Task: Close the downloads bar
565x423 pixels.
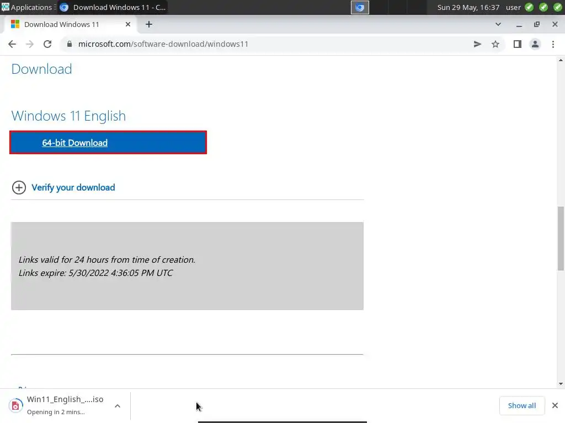Action: pyautogui.click(x=555, y=405)
